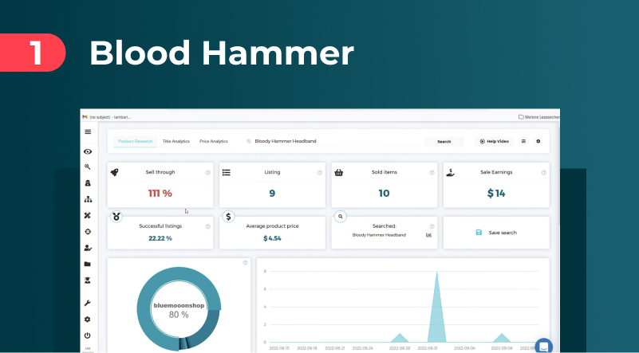The width and height of the screenshot is (639, 353).
Task: Click the 111 % sell through value
Action: pyautogui.click(x=160, y=194)
